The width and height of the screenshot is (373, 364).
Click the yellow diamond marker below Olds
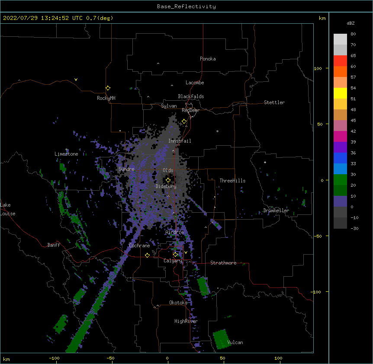[168, 180]
